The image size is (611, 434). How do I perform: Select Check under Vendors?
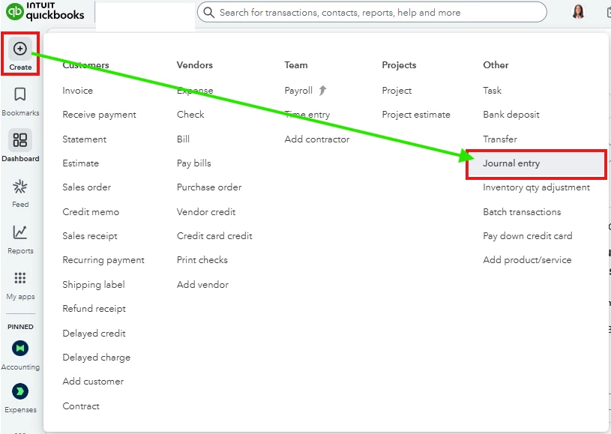click(190, 115)
